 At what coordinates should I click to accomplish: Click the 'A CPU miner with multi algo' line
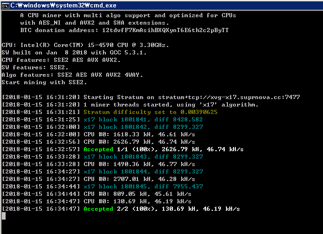128,15
